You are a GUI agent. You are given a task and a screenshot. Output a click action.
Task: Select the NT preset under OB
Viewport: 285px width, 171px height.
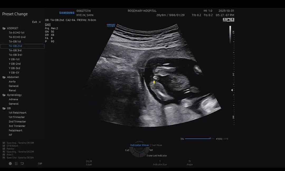(x=11, y=135)
